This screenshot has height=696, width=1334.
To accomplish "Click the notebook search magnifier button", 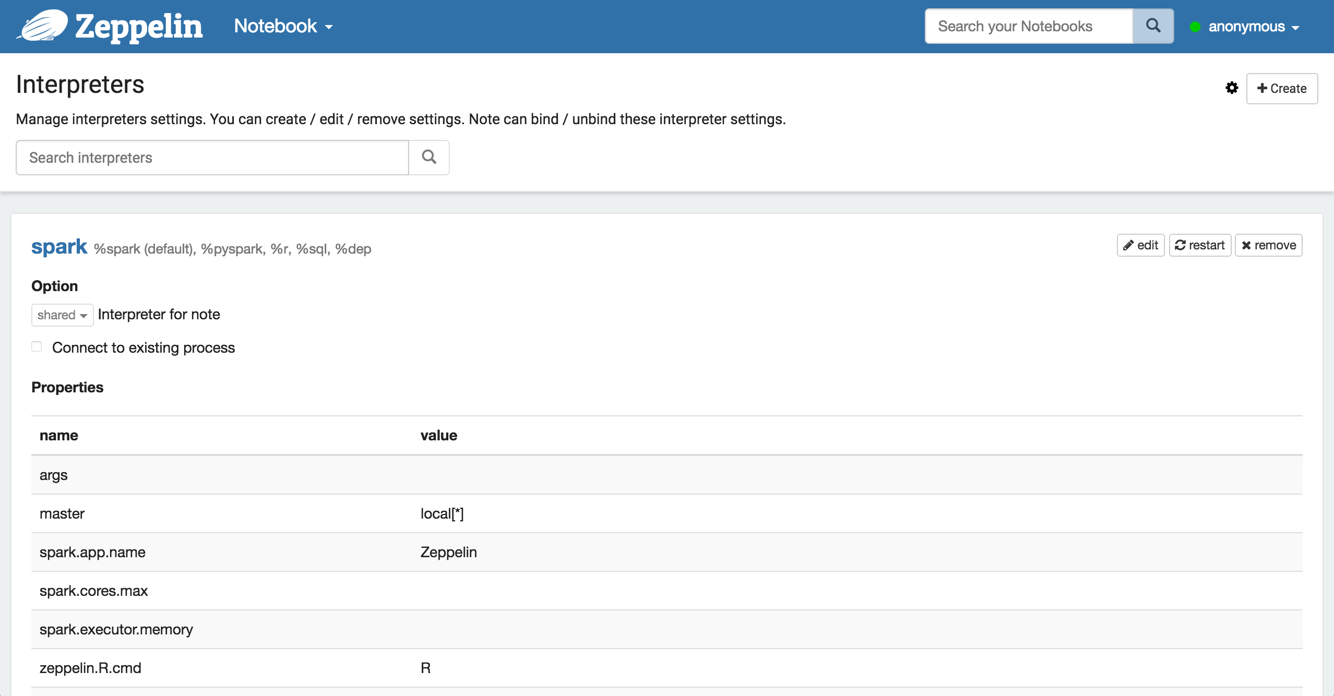I will pos(1153,26).
